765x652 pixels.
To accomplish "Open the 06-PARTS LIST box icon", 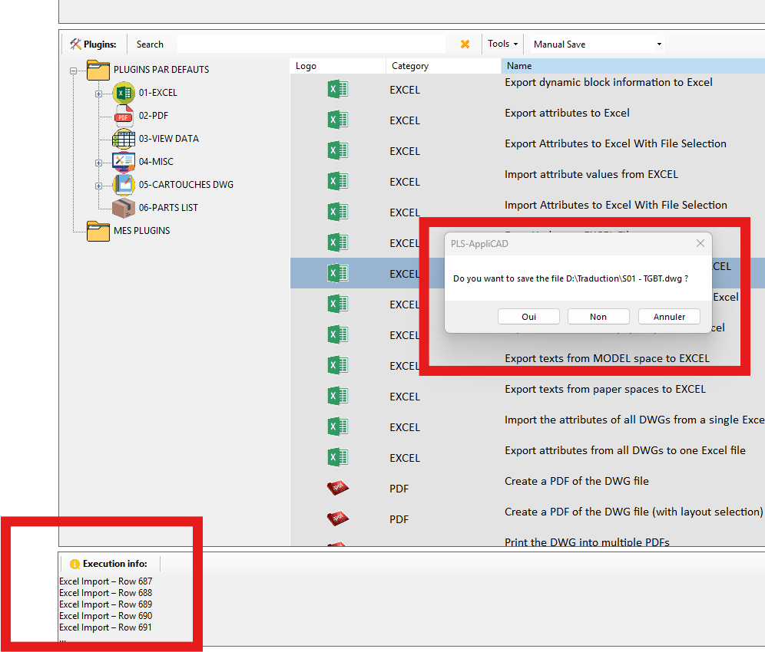I will (124, 208).
